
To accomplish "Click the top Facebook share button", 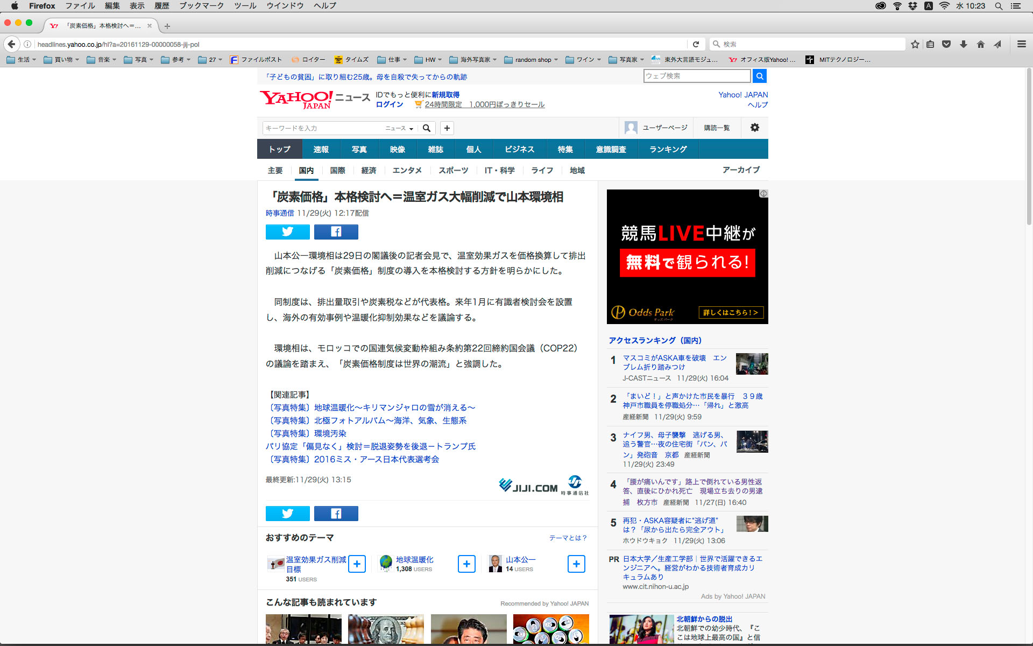I will click(x=336, y=232).
